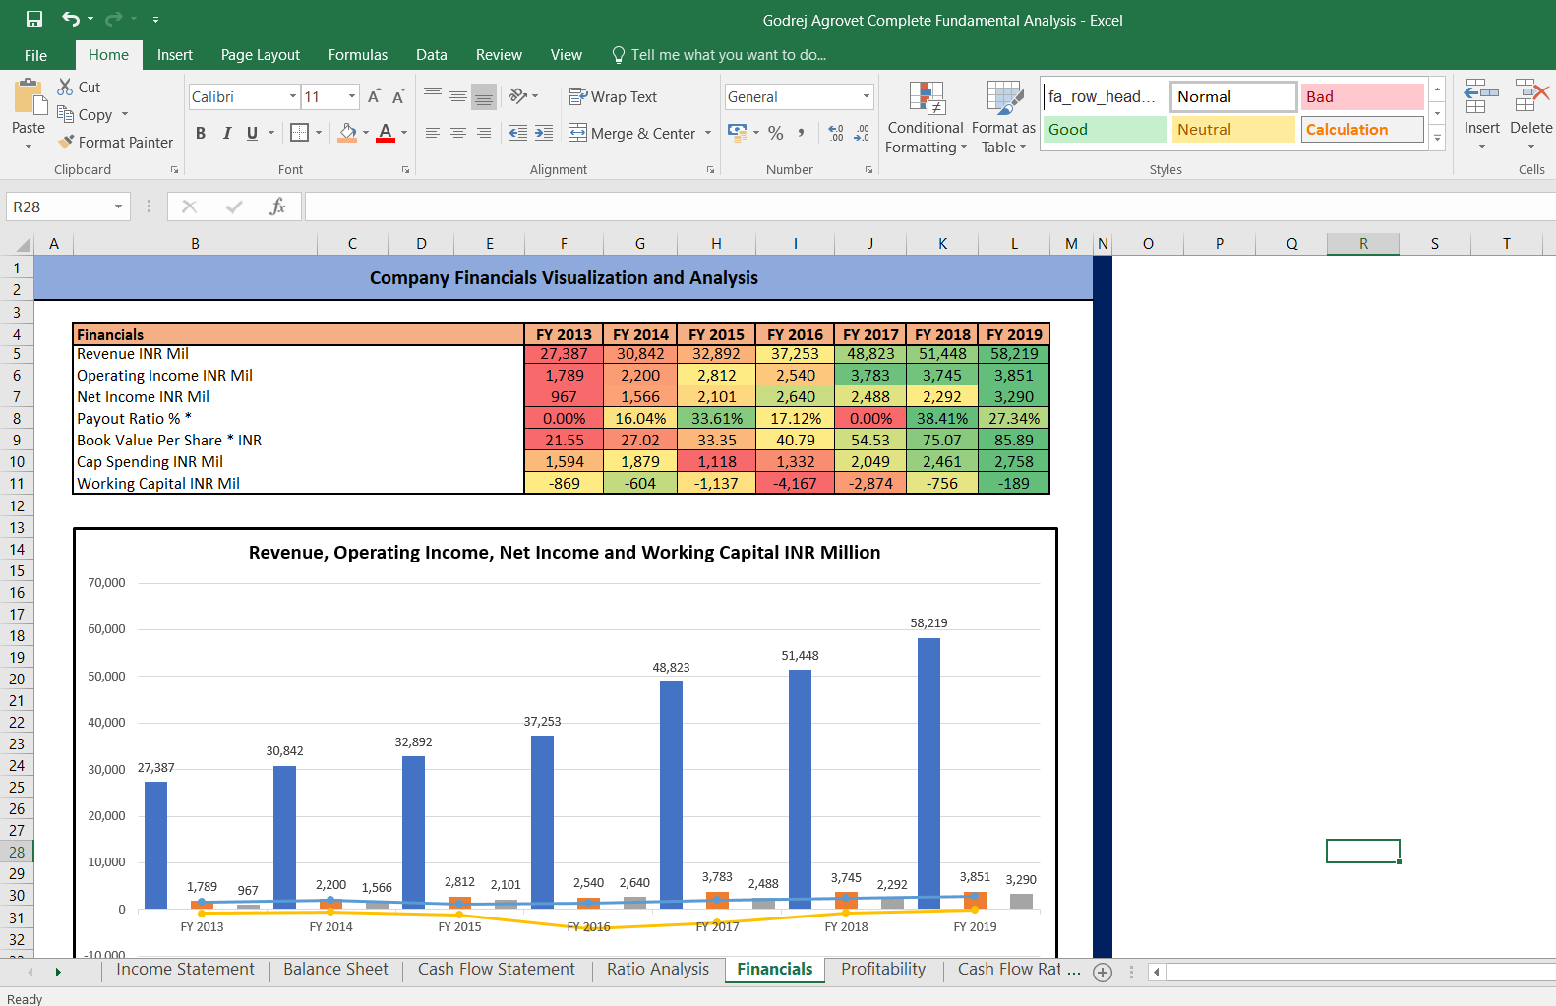Click Delete cells button
This screenshot has height=1006, width=1556.
click(x=1531, y=115)
